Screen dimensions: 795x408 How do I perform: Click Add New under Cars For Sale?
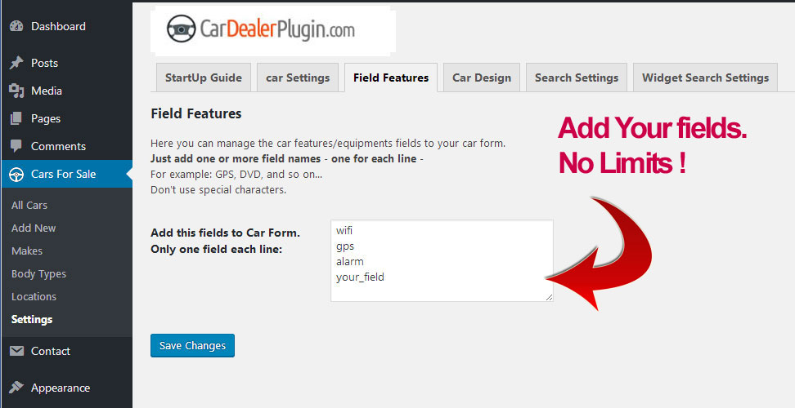tap(34, 228)
